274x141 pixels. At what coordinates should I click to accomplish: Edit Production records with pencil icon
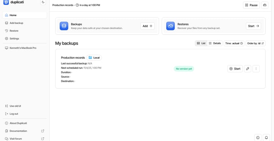pos(248,69)
